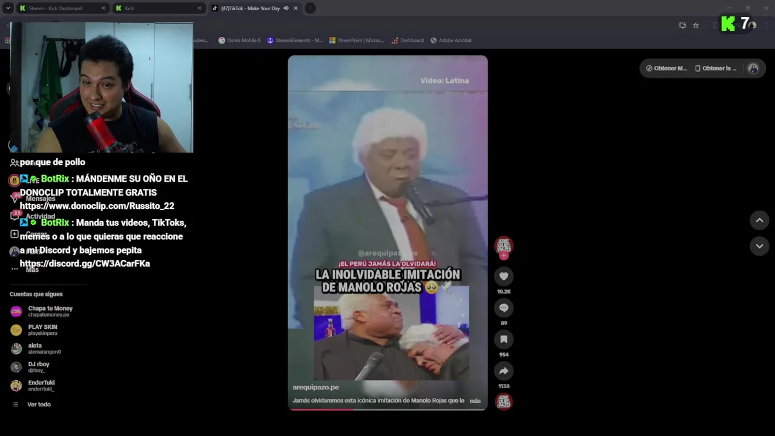Close the TikTok - Make Your Day tab
This screenshot has height=436, width=775.
295,8
